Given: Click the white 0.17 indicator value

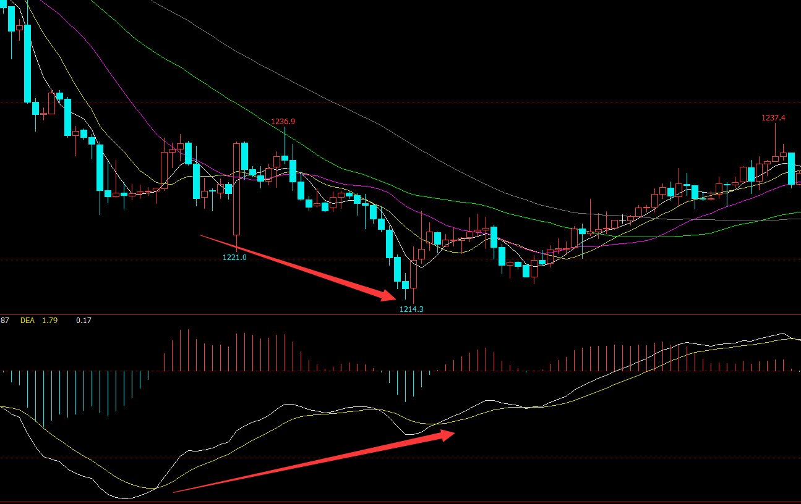Looking at the screenshot, I should coord(84,321).
